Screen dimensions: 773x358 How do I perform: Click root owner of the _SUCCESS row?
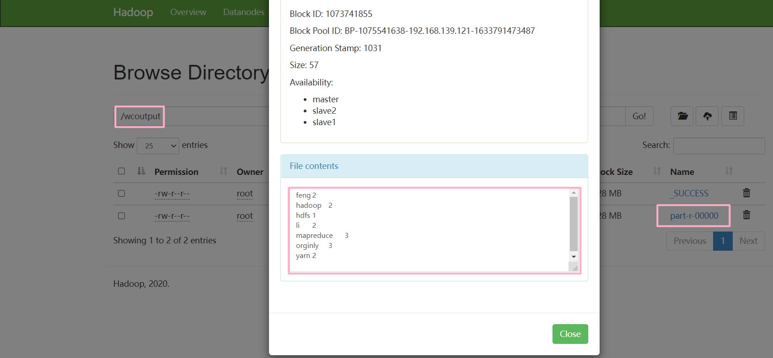click(245, 193)
